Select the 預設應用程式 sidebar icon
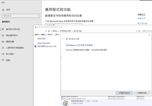This screenshot has width=152, height=106. click(x=3, y=35)
